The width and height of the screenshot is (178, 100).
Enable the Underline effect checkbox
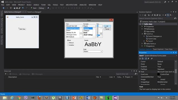[x=68, y=45]
